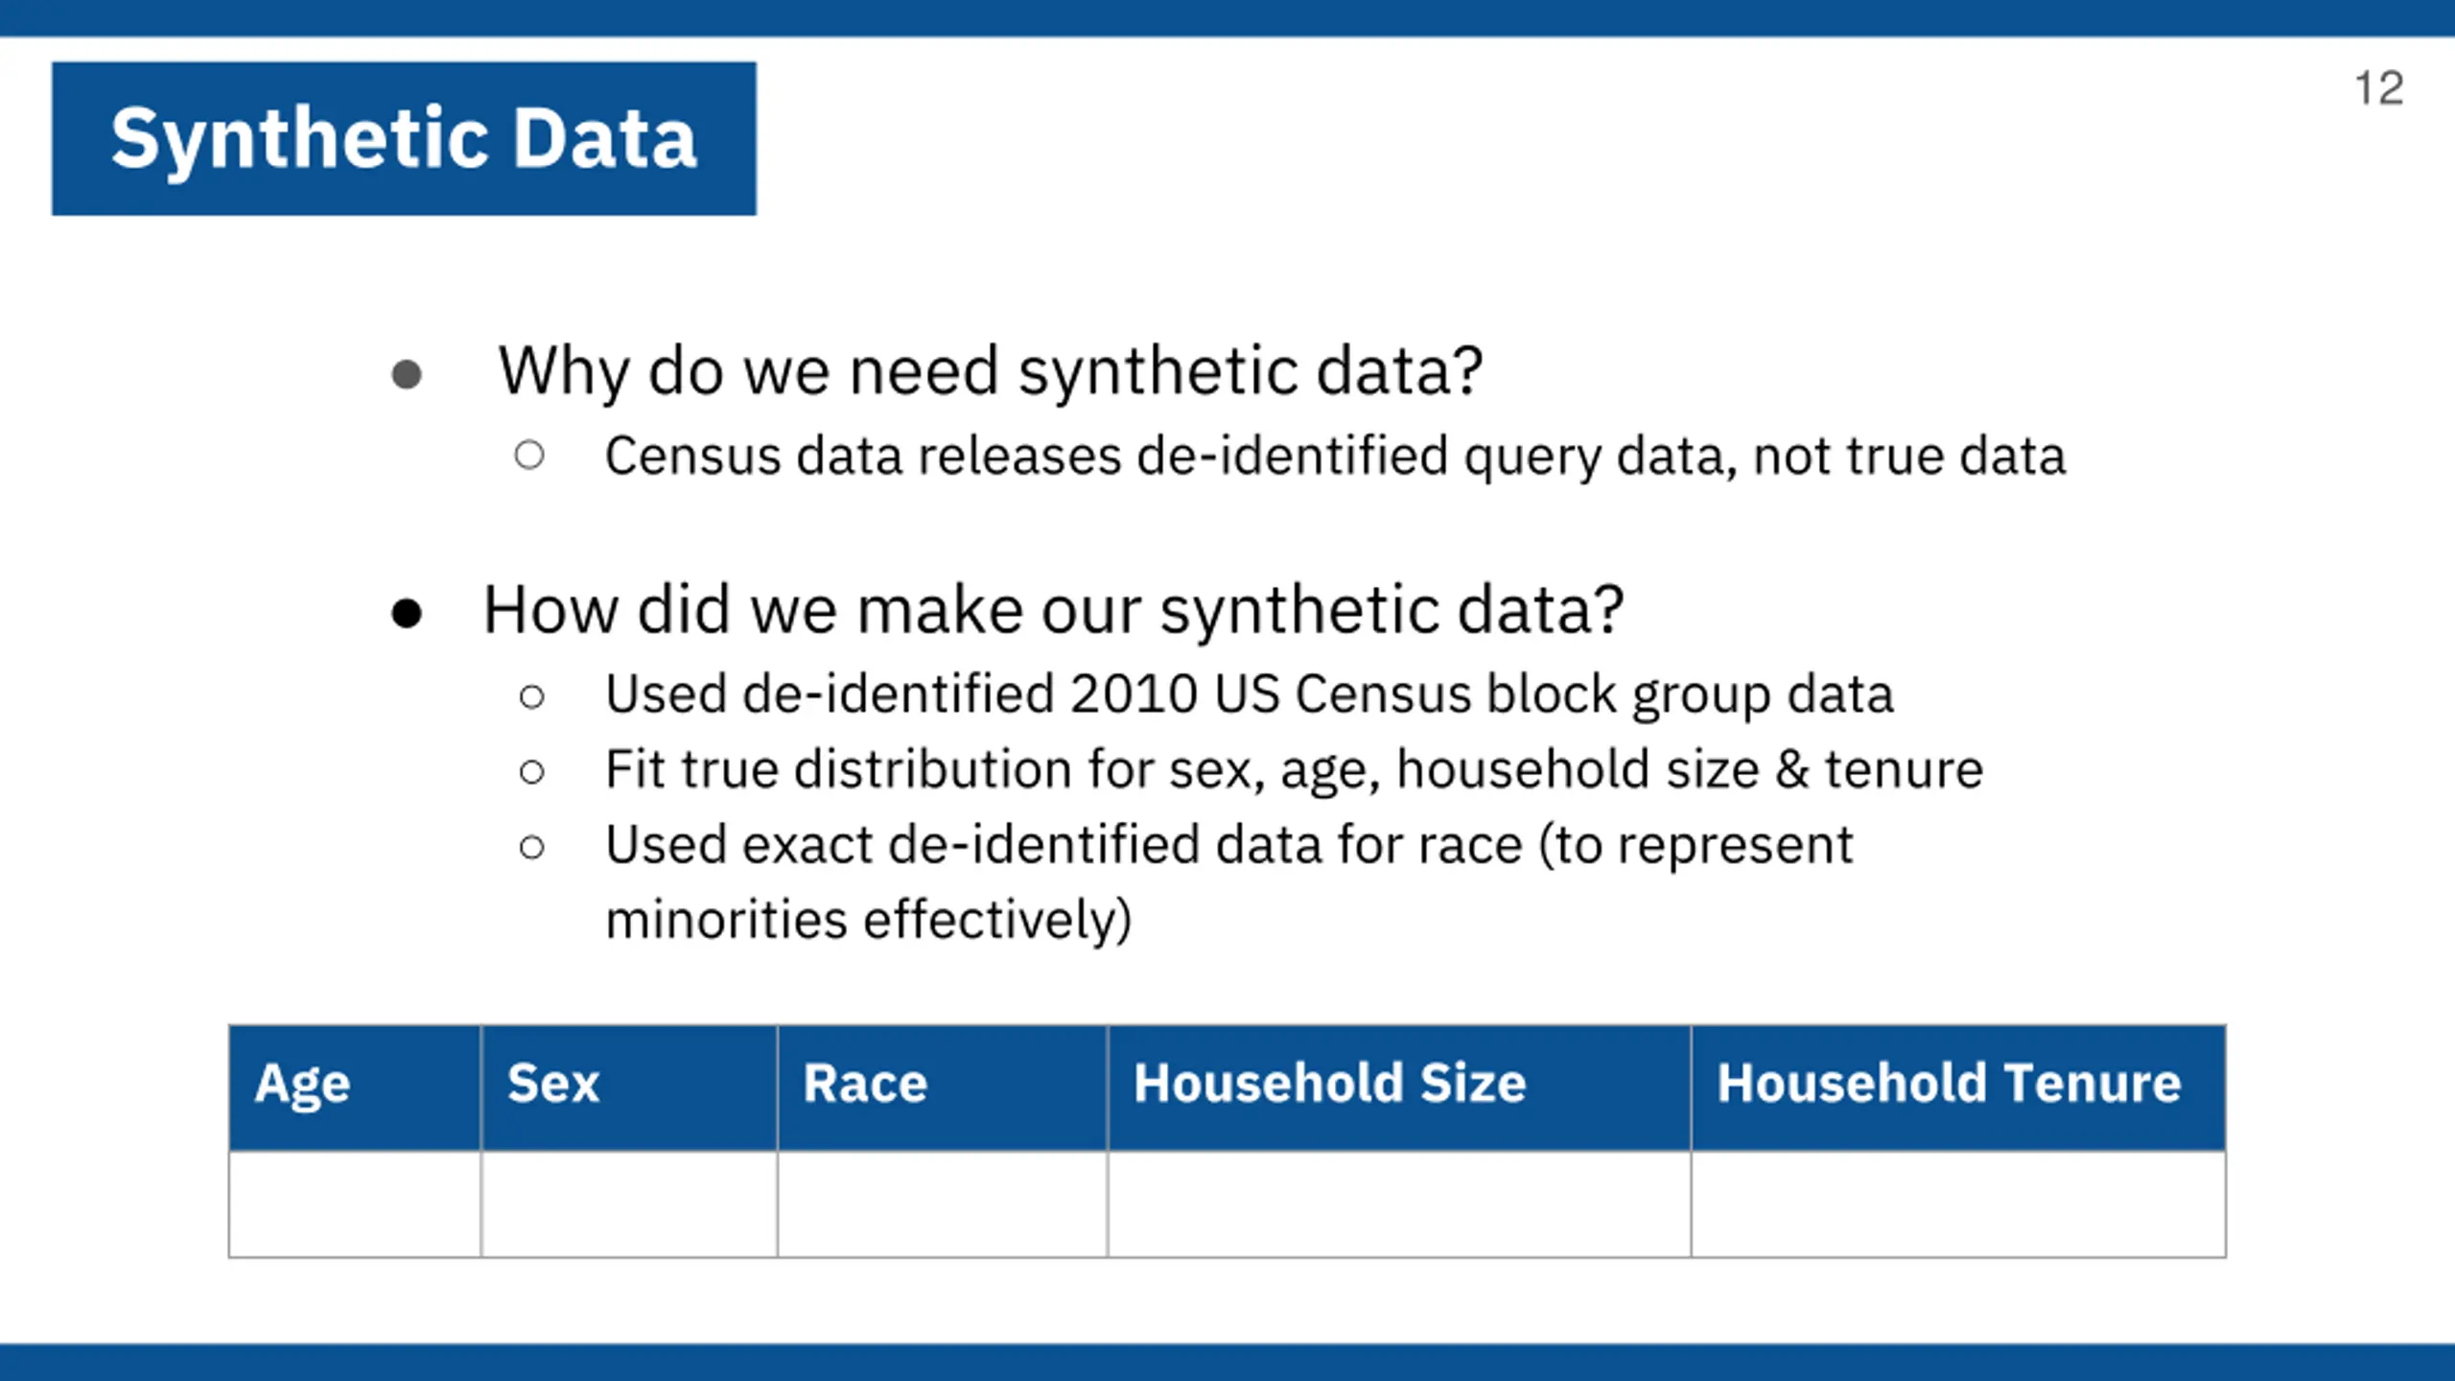The image size is (2455, 1381).
Task: Select the 'Why do we need synthetic data?' bullet
Action: tap(990, 372)
